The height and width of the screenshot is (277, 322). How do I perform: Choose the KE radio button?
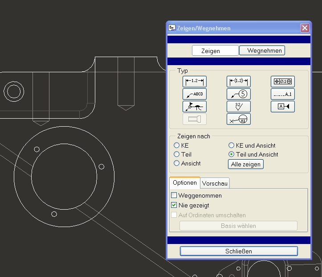tap(176, 145)
